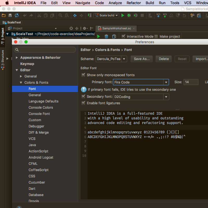Switch to the SampleWorksheet.sc editor tab
Screen dimensions: 208x208
[x=116, y=28]
